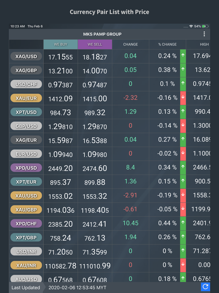This screenshot has height=293, width=219.
Task: Tap the CHANGE column header
Action: (x=130, y=45)
